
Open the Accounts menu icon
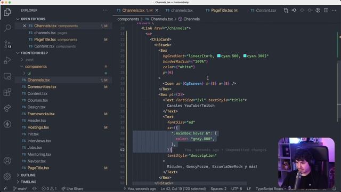[7, 161]
